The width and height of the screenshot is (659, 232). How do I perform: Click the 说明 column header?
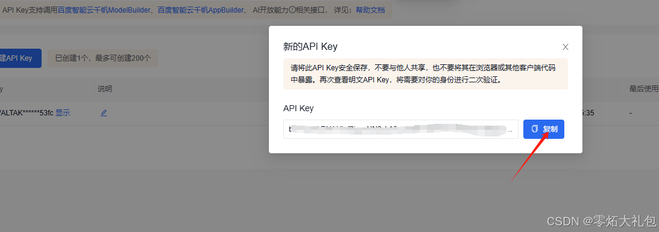click(105, 89)
